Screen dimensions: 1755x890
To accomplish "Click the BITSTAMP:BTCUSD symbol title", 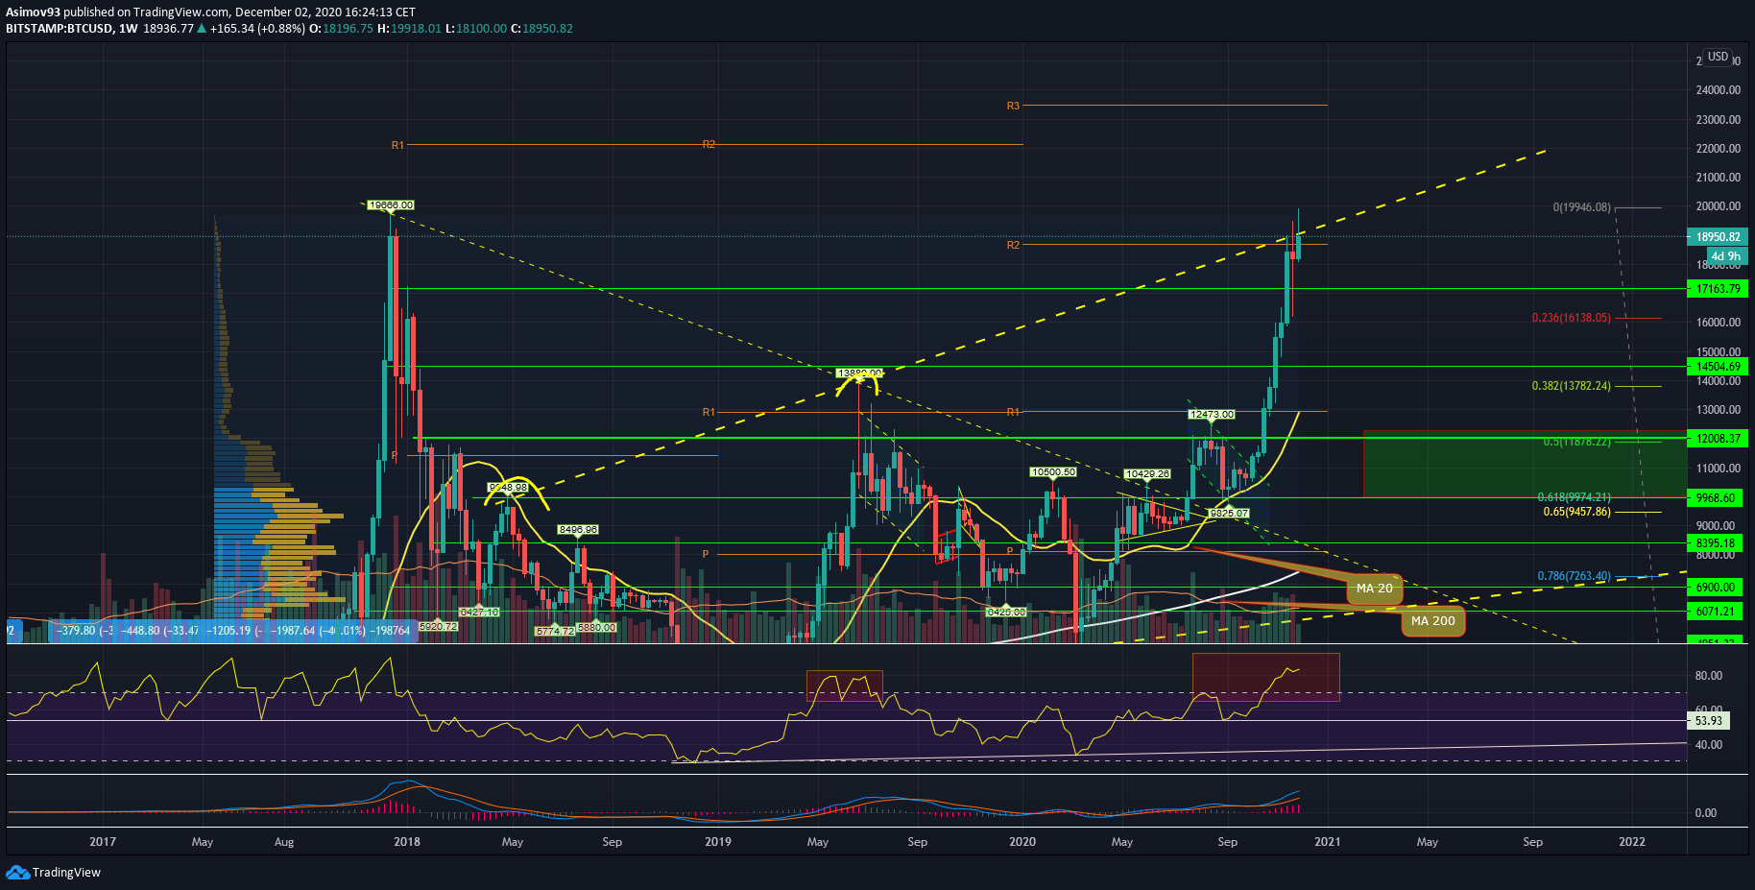I will coord(59,29).
